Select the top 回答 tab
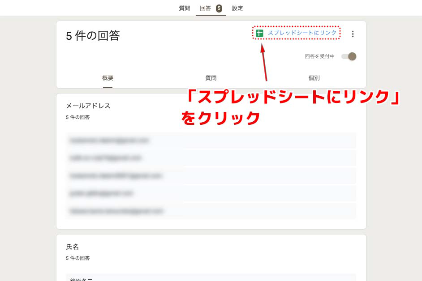Viewport: 422px width, 281px height. tap(205, 9)
